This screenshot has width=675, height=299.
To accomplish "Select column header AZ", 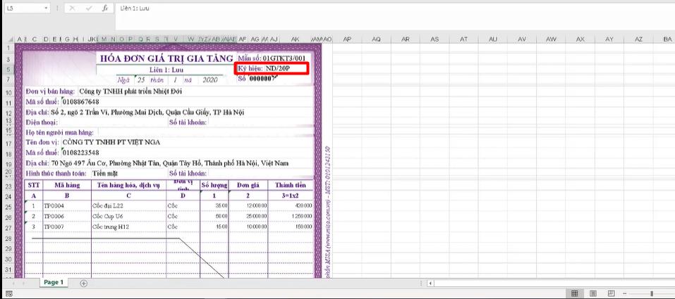I will point(638,39).
